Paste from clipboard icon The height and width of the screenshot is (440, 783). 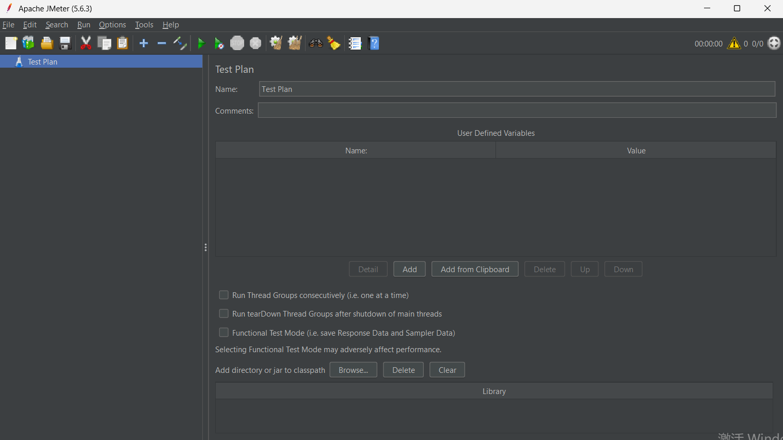(x=122, y=43)
